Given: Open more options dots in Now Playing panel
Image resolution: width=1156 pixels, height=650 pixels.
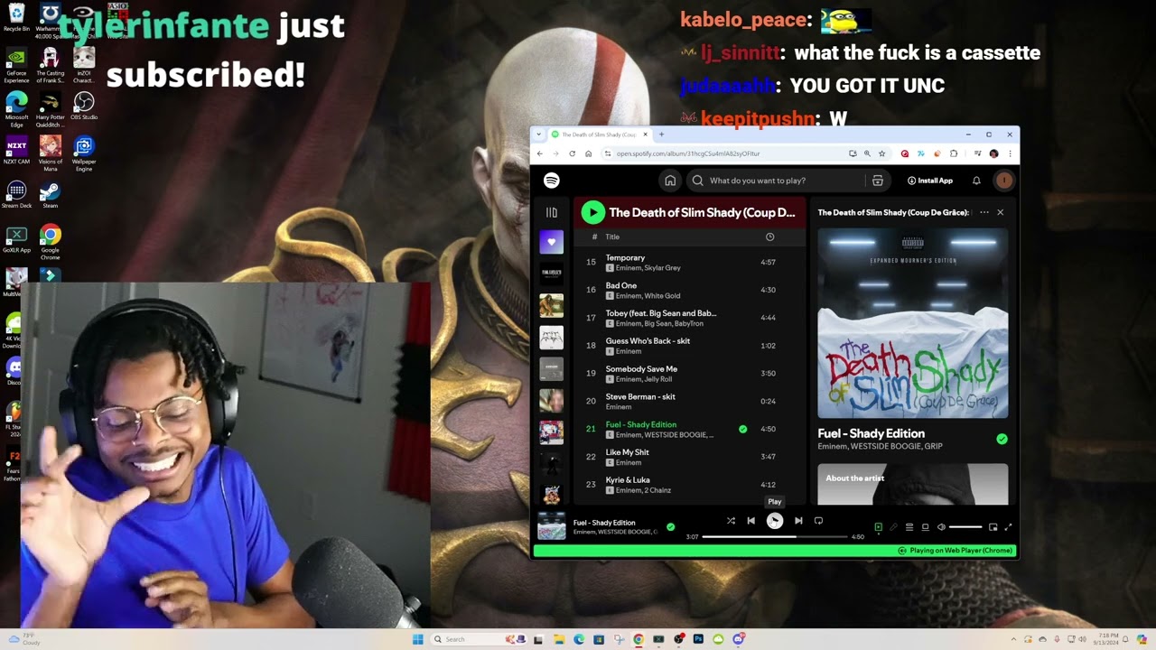Looking at the screenshot, I should pyautogui.click(x=984, y=212).
